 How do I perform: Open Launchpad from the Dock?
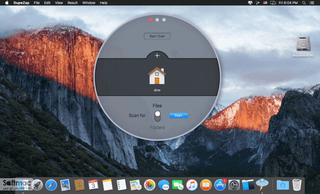[37, 185]
